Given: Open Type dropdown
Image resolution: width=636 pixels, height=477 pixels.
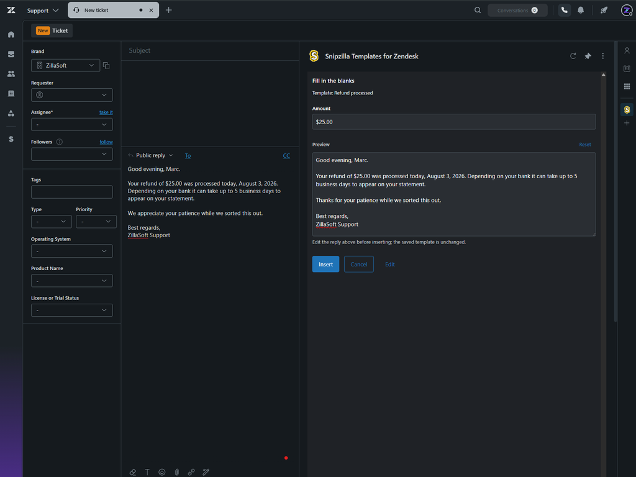Looking at the screenshot, I should (52, 222).
